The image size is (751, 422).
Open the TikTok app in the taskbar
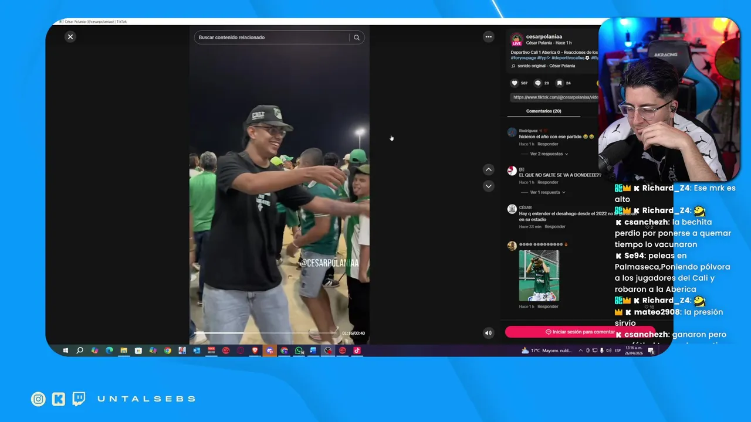[x=357, y=350]
